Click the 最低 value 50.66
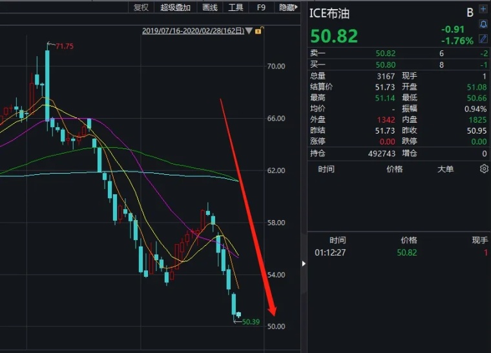The height and width of the screenshot is (353, 491). point(477,98)
